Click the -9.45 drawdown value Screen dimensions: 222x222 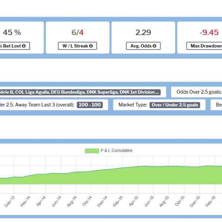[209, 33]
